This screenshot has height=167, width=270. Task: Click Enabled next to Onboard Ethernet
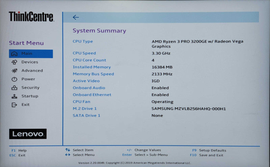tap(160, 95)
